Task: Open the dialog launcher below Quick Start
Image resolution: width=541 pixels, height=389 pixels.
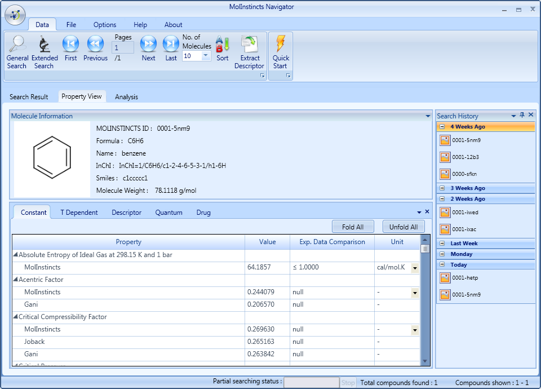Action: 288,76
